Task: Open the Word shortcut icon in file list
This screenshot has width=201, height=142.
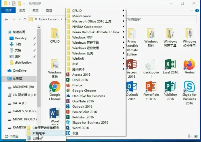Action: point(55,113)
